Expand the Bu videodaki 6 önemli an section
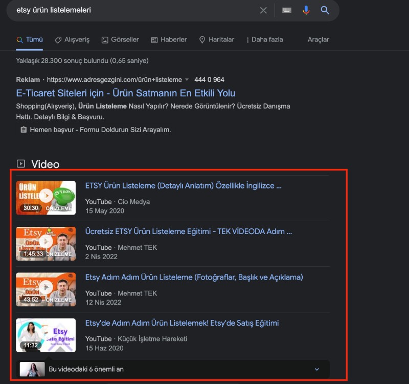Screen dimensions: 409x384 point(316,369)
